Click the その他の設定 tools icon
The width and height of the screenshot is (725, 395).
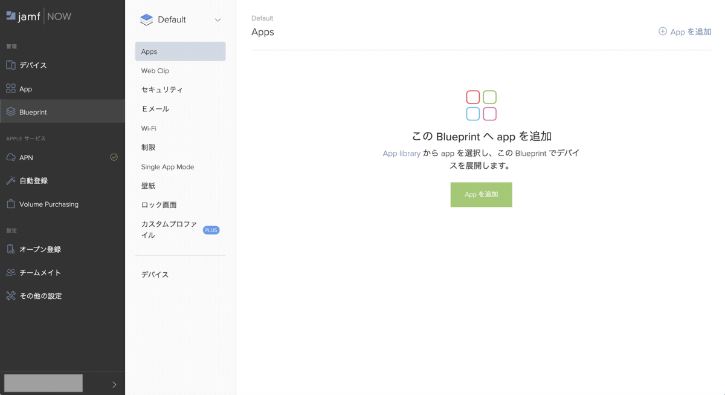coord(11,296)
